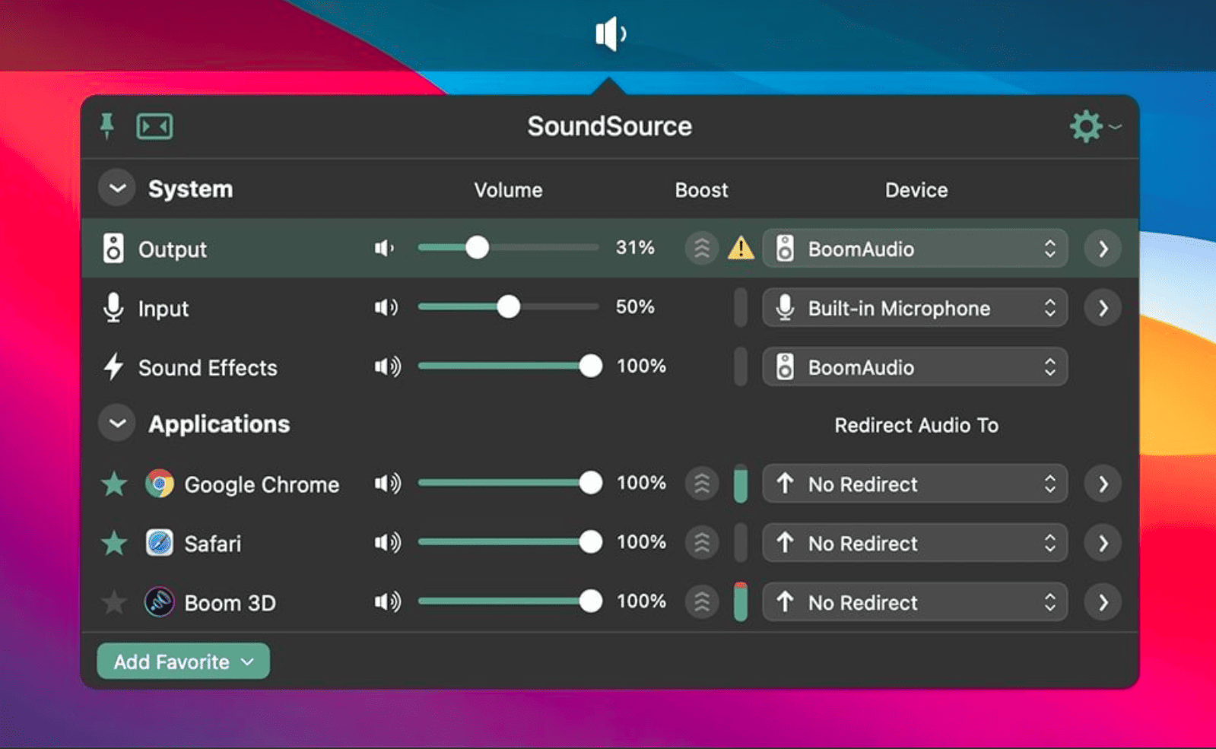The width and height of the screenshot is (1216, 749).
Task: Click the Google Chrome app icon
Action: [160, 484]
